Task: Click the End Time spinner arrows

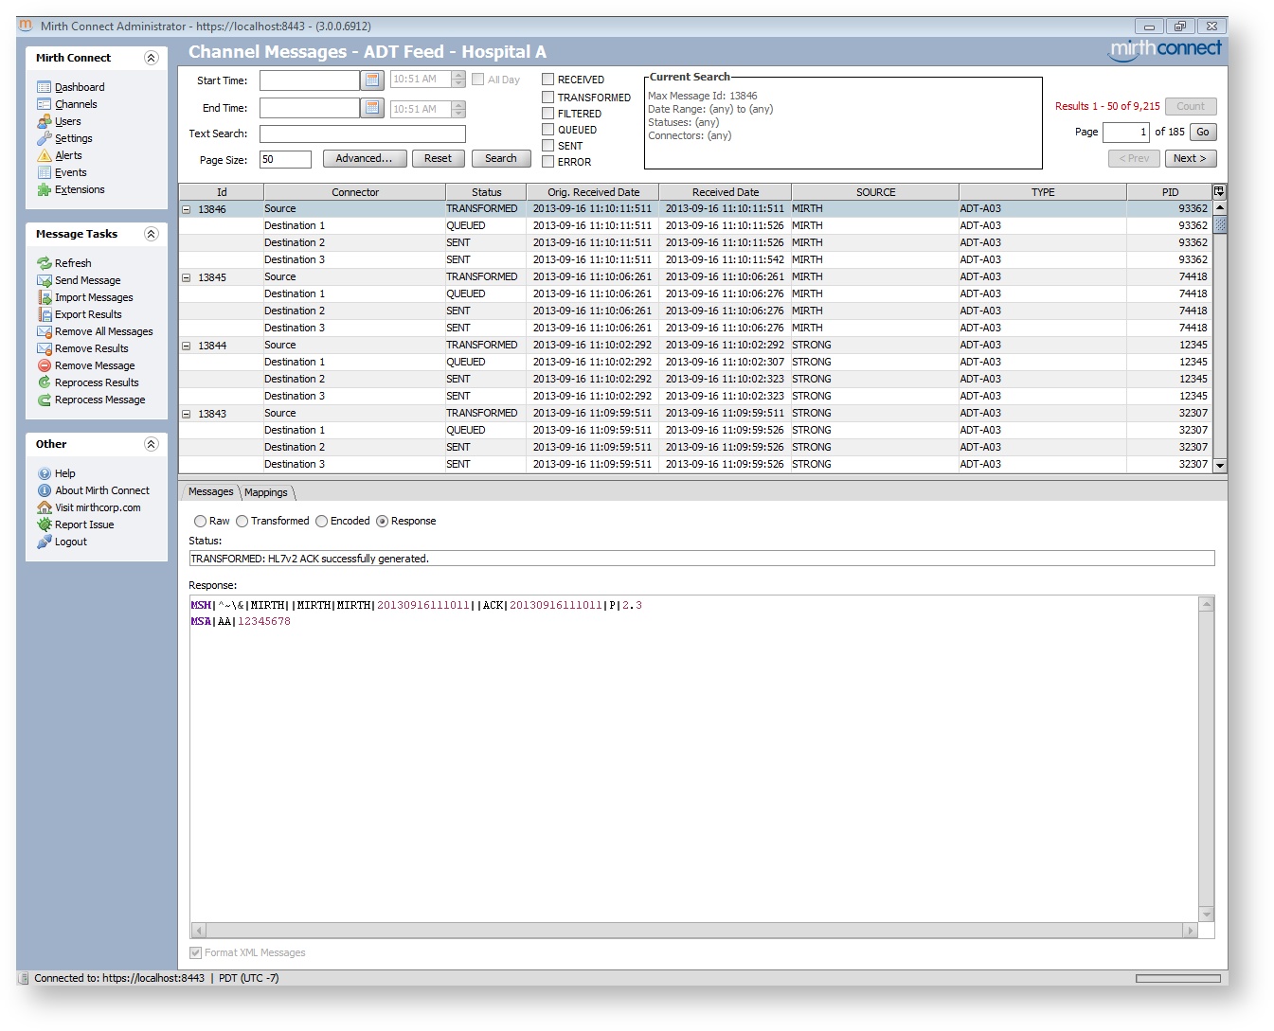Action: click(x=459, y=109)
